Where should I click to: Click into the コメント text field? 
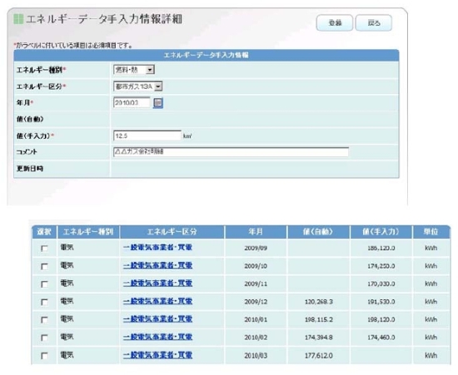click(231, 151)
